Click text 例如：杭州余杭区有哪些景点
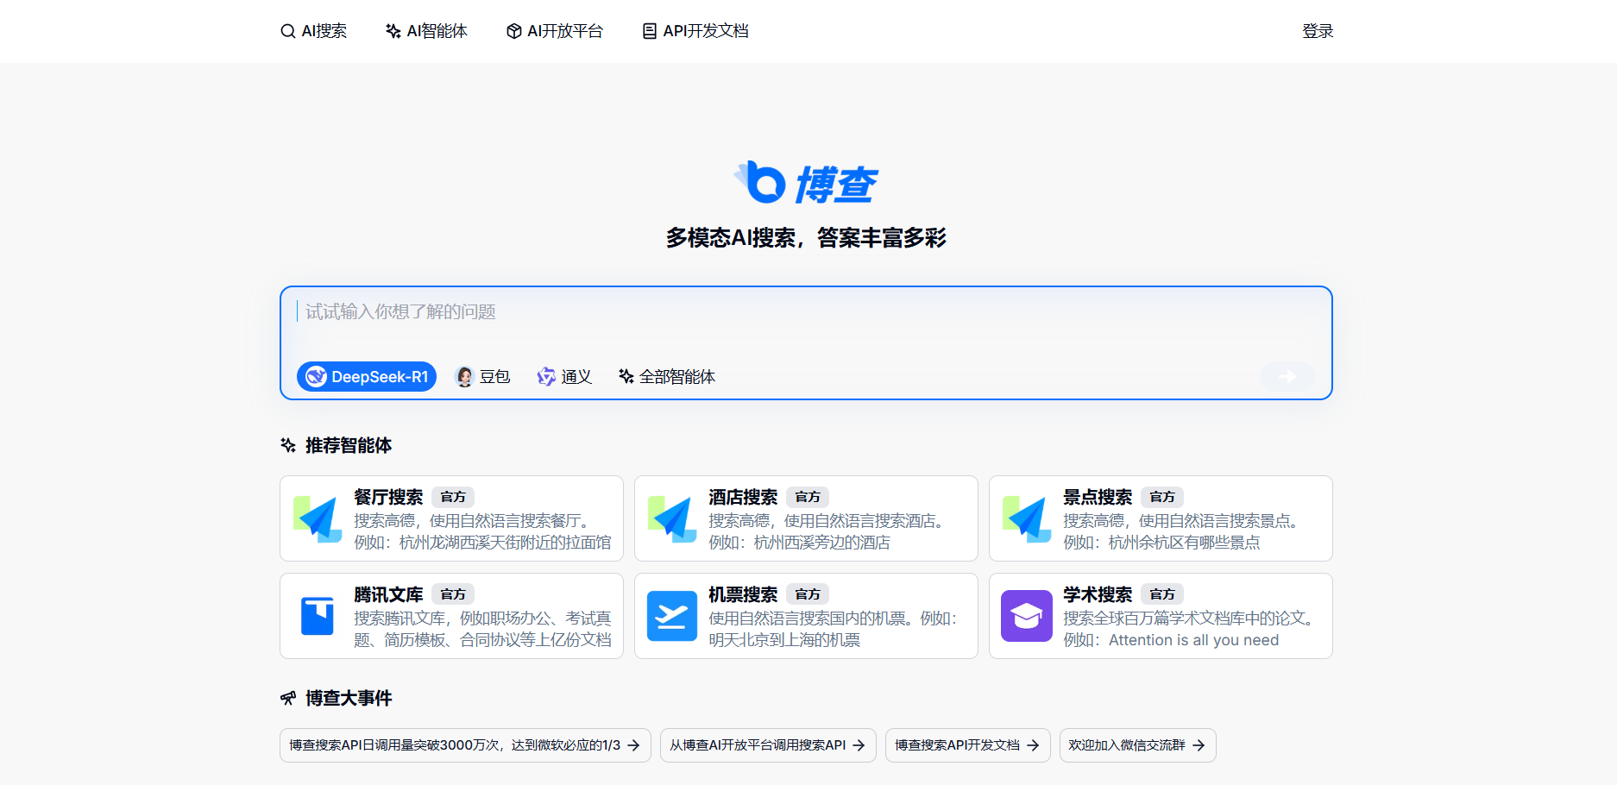The image size is (1617, 785). point(1161,543)
